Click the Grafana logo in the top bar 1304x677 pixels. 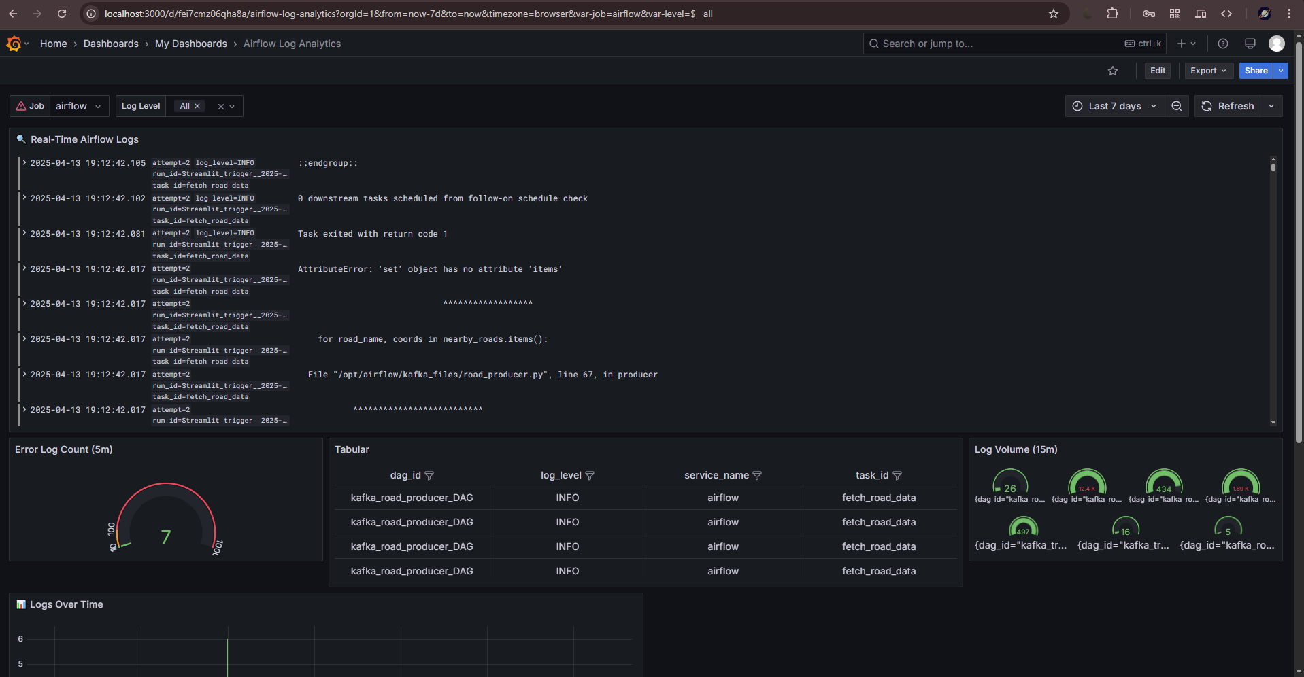click(x=14, y=43)
